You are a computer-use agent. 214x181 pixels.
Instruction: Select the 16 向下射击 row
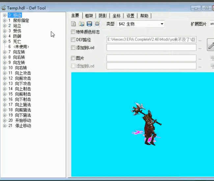[20, 99]
